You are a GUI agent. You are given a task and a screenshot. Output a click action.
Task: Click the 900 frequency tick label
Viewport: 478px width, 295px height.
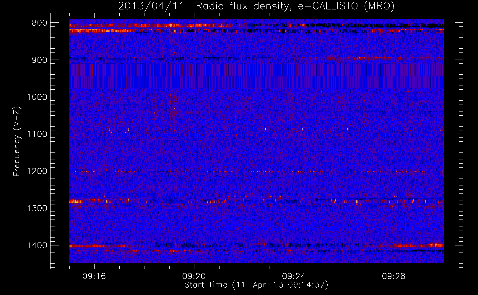(x=40, y=60)
